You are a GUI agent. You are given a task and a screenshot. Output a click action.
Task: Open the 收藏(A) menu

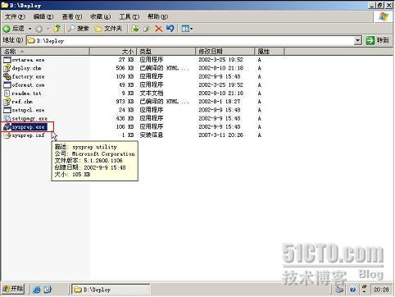click(x=100, y=16)
